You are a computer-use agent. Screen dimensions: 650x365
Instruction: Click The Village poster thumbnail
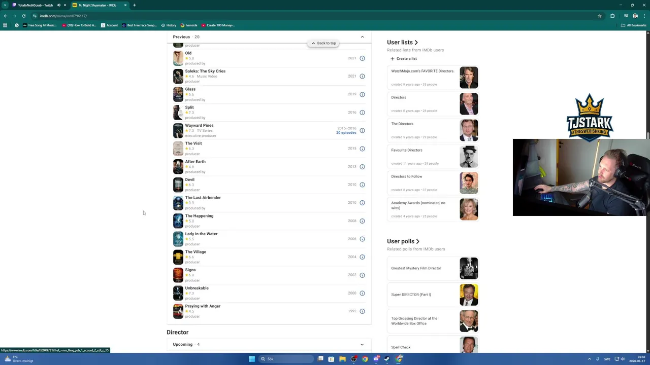pyautogui.click(x=178, y=257)
